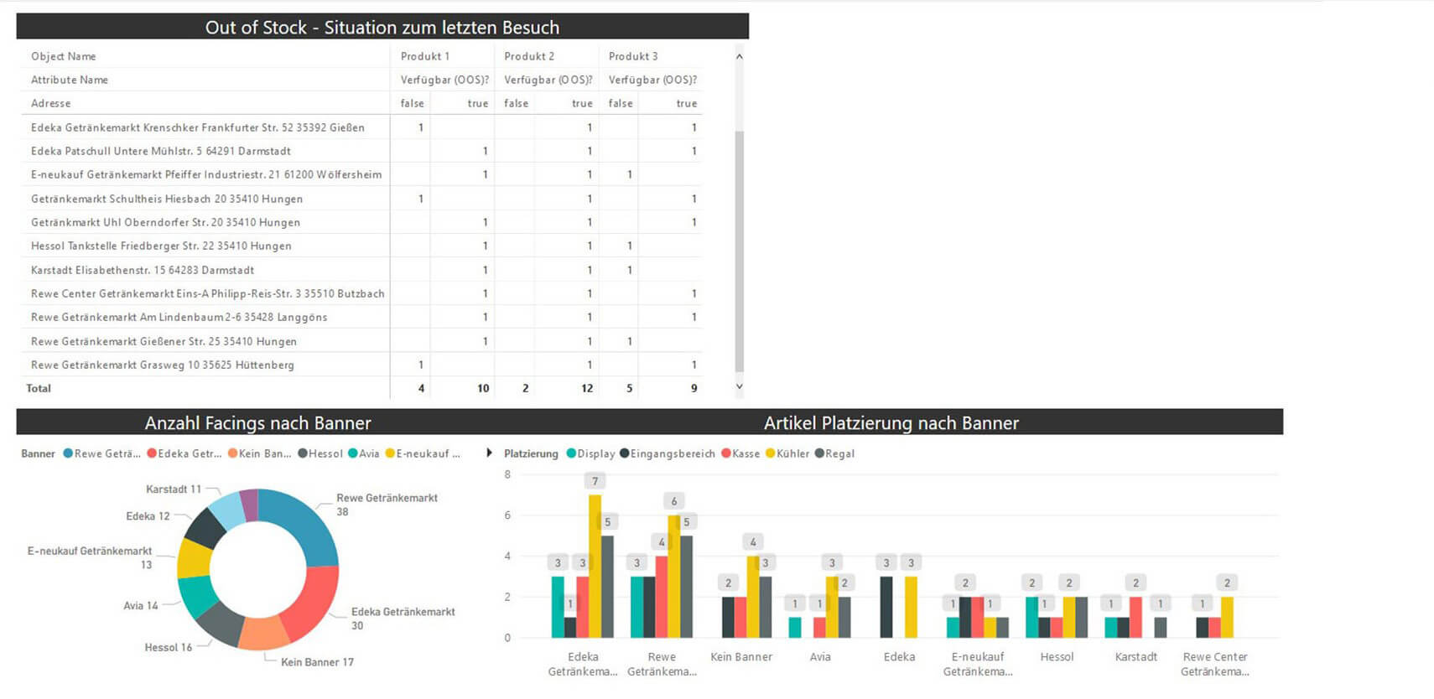Screen dimensions: 1434x699
Task: Filter by the Kasse legend entry
Action: 740,454
